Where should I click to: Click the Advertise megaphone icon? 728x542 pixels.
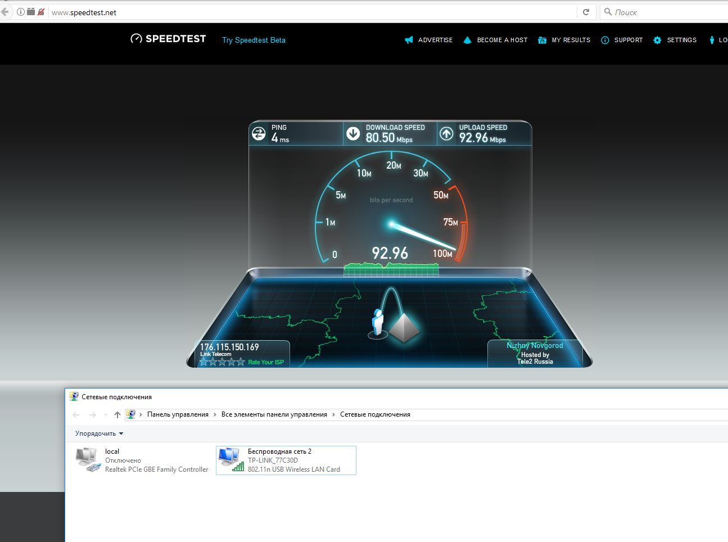(x=409, y=40)
